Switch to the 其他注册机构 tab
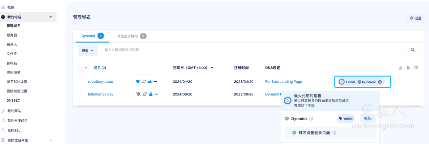This screenshot has height=144, width=429. tap(131, 36)
